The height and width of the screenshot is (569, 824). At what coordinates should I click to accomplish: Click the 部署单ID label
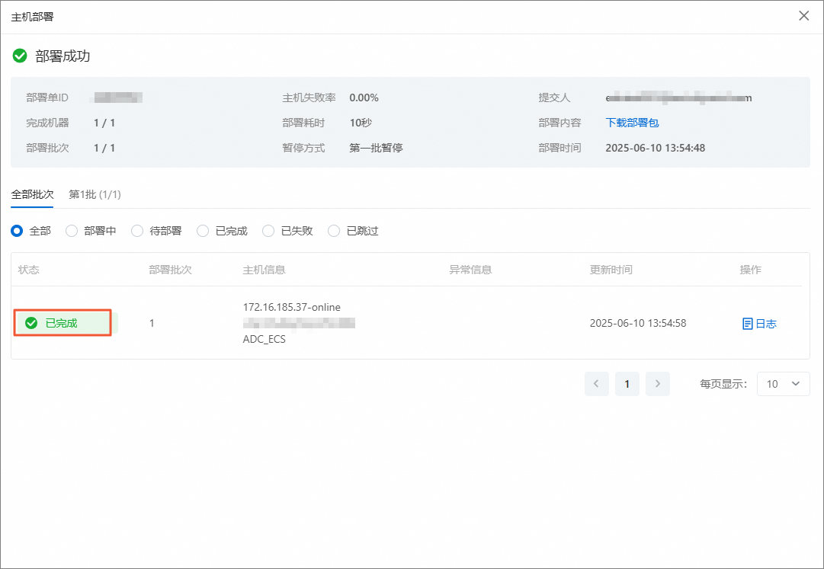[x=47, y=97]
